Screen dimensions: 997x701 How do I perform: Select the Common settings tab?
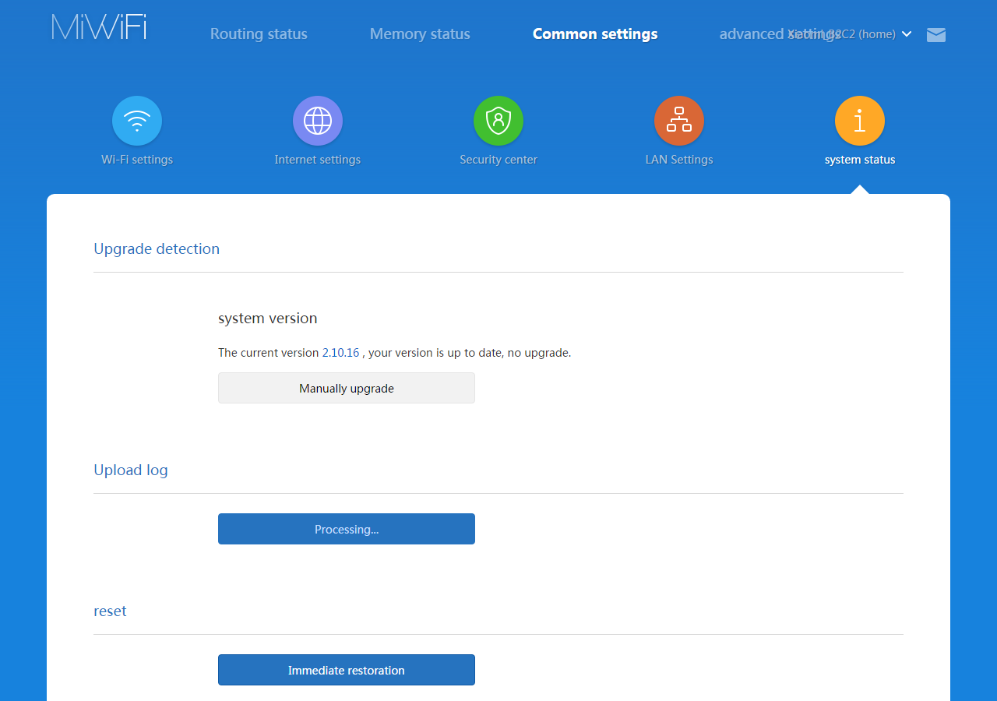coord(595,34)
